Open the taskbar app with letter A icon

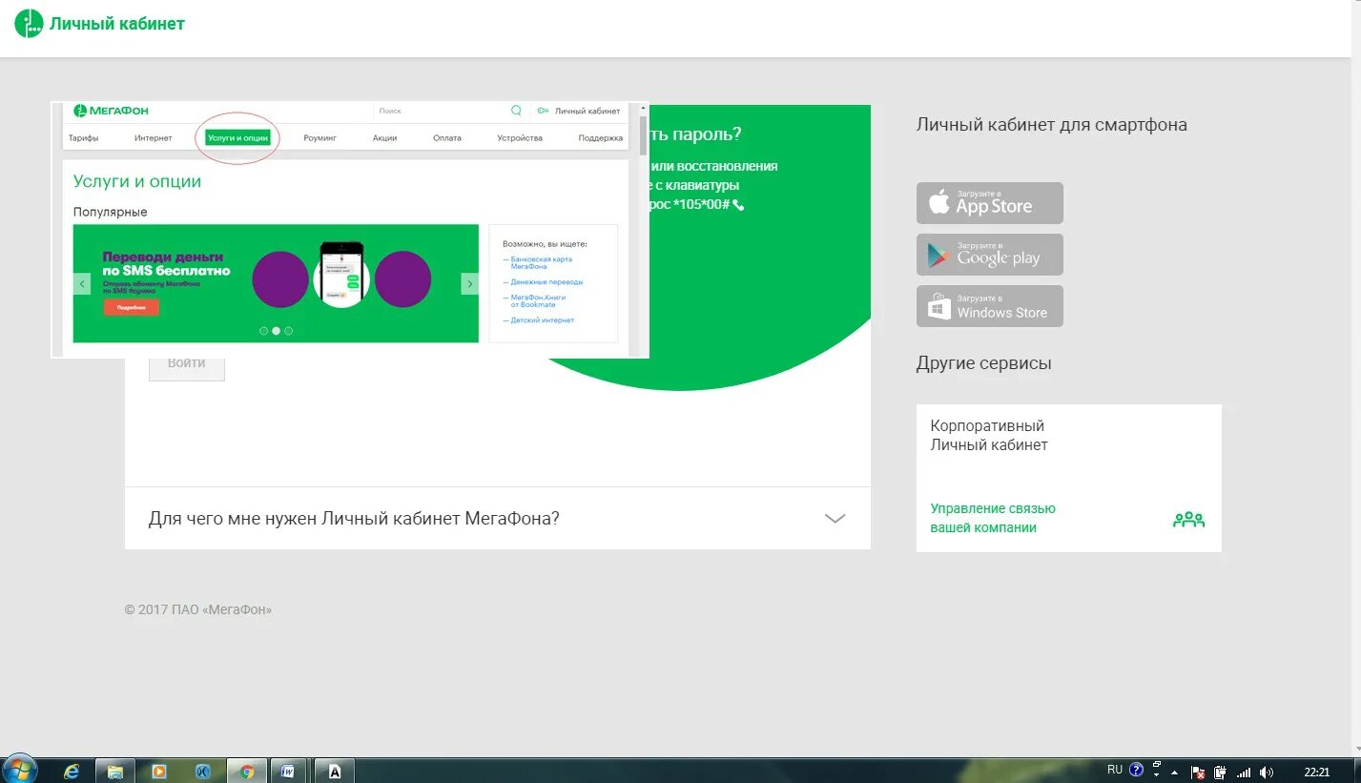coord(335,771)
